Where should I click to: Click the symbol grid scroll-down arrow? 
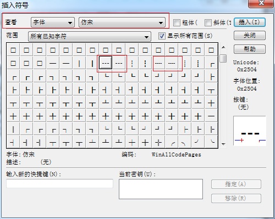[223, 144]
